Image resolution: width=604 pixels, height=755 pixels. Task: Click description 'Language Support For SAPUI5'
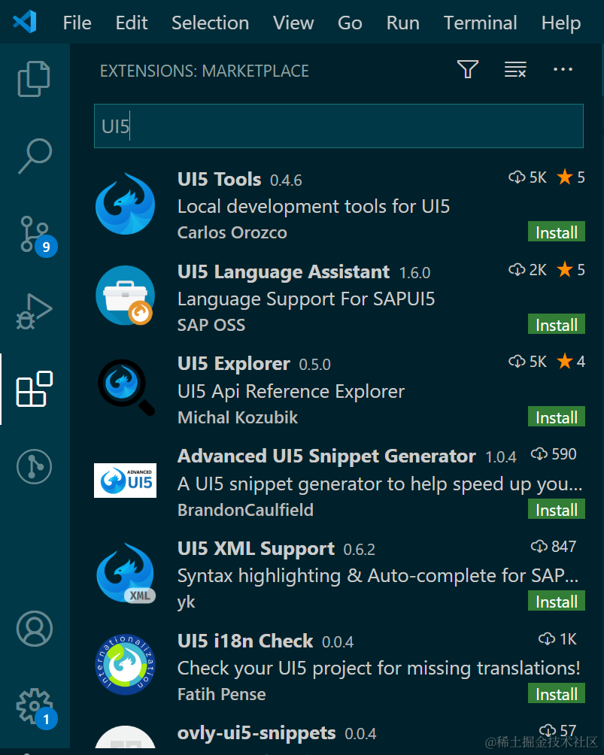coord(306,299)
